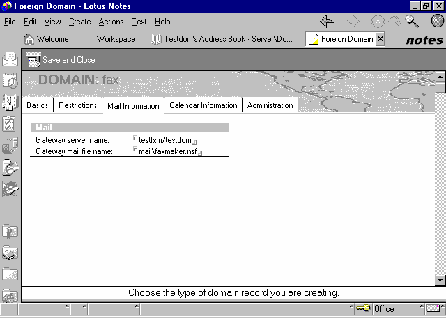Open the Address Book bookmark icon
Viewport: 446px width, 318px height.
10,103
